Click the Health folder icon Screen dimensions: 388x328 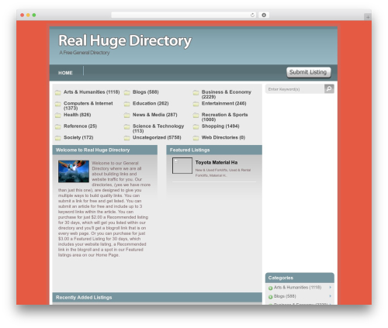pyautogui.click(x=58, y=116)
